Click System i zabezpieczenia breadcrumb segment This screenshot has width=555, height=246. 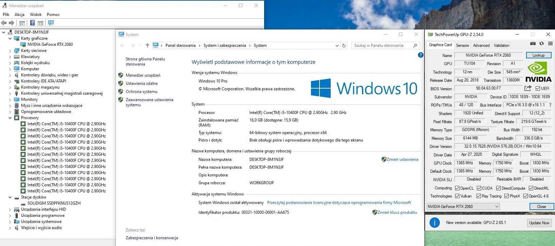(225, 45)
